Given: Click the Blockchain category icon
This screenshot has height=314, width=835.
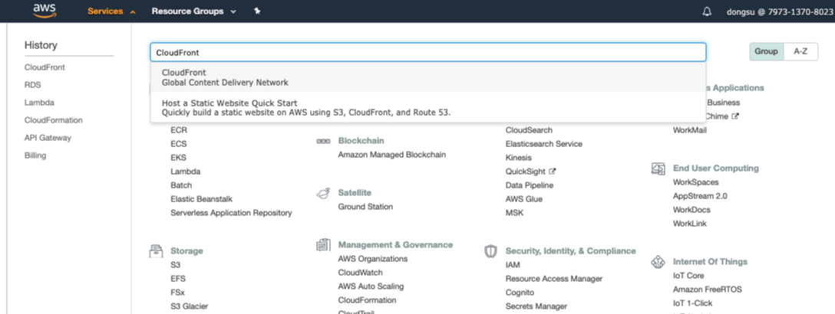Looking at the screenshot, I should tap(322, 141).
